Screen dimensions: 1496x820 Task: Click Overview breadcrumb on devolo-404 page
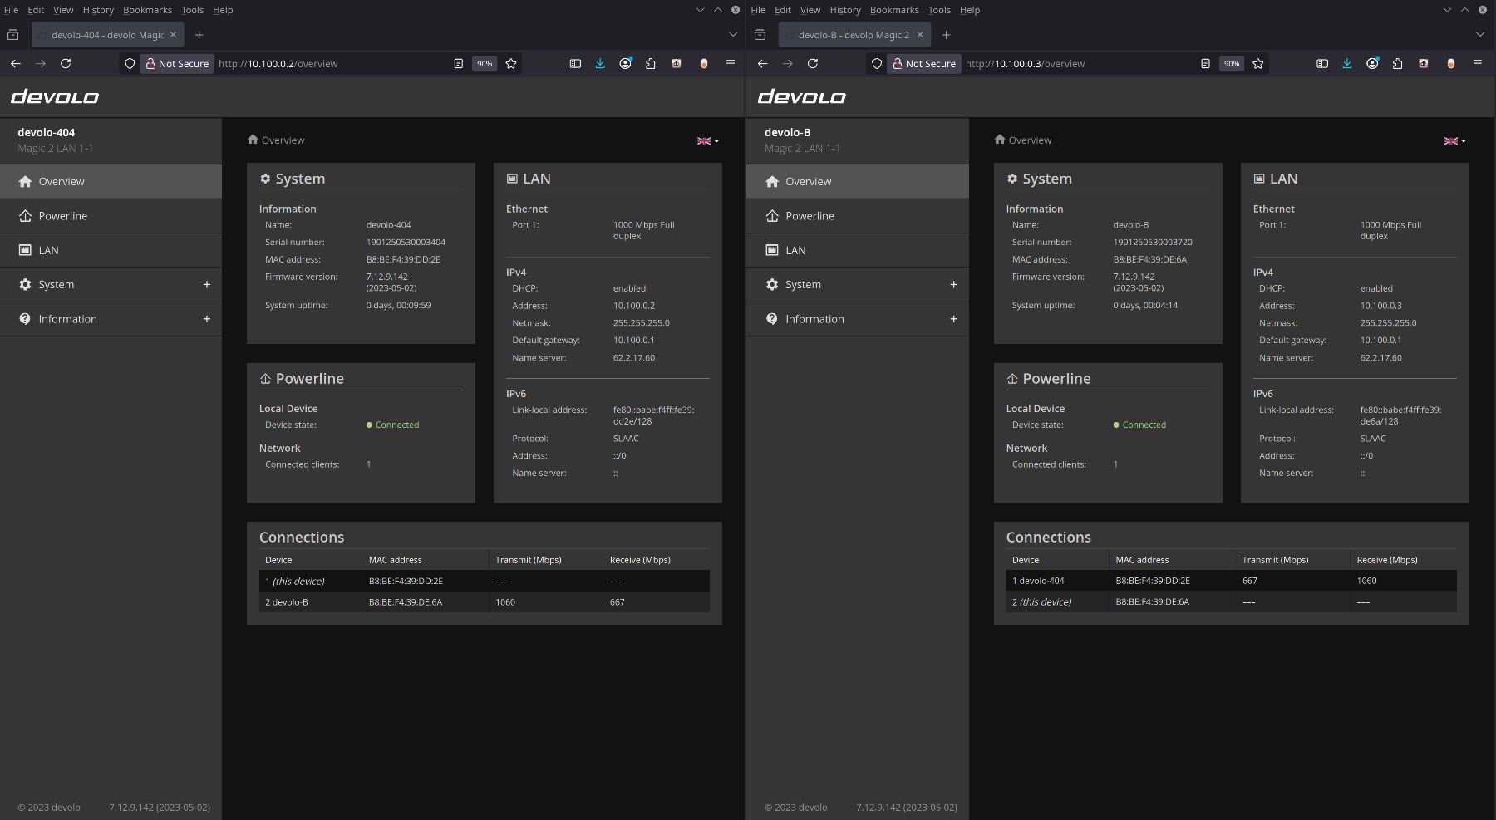click(x=276, y=140)
